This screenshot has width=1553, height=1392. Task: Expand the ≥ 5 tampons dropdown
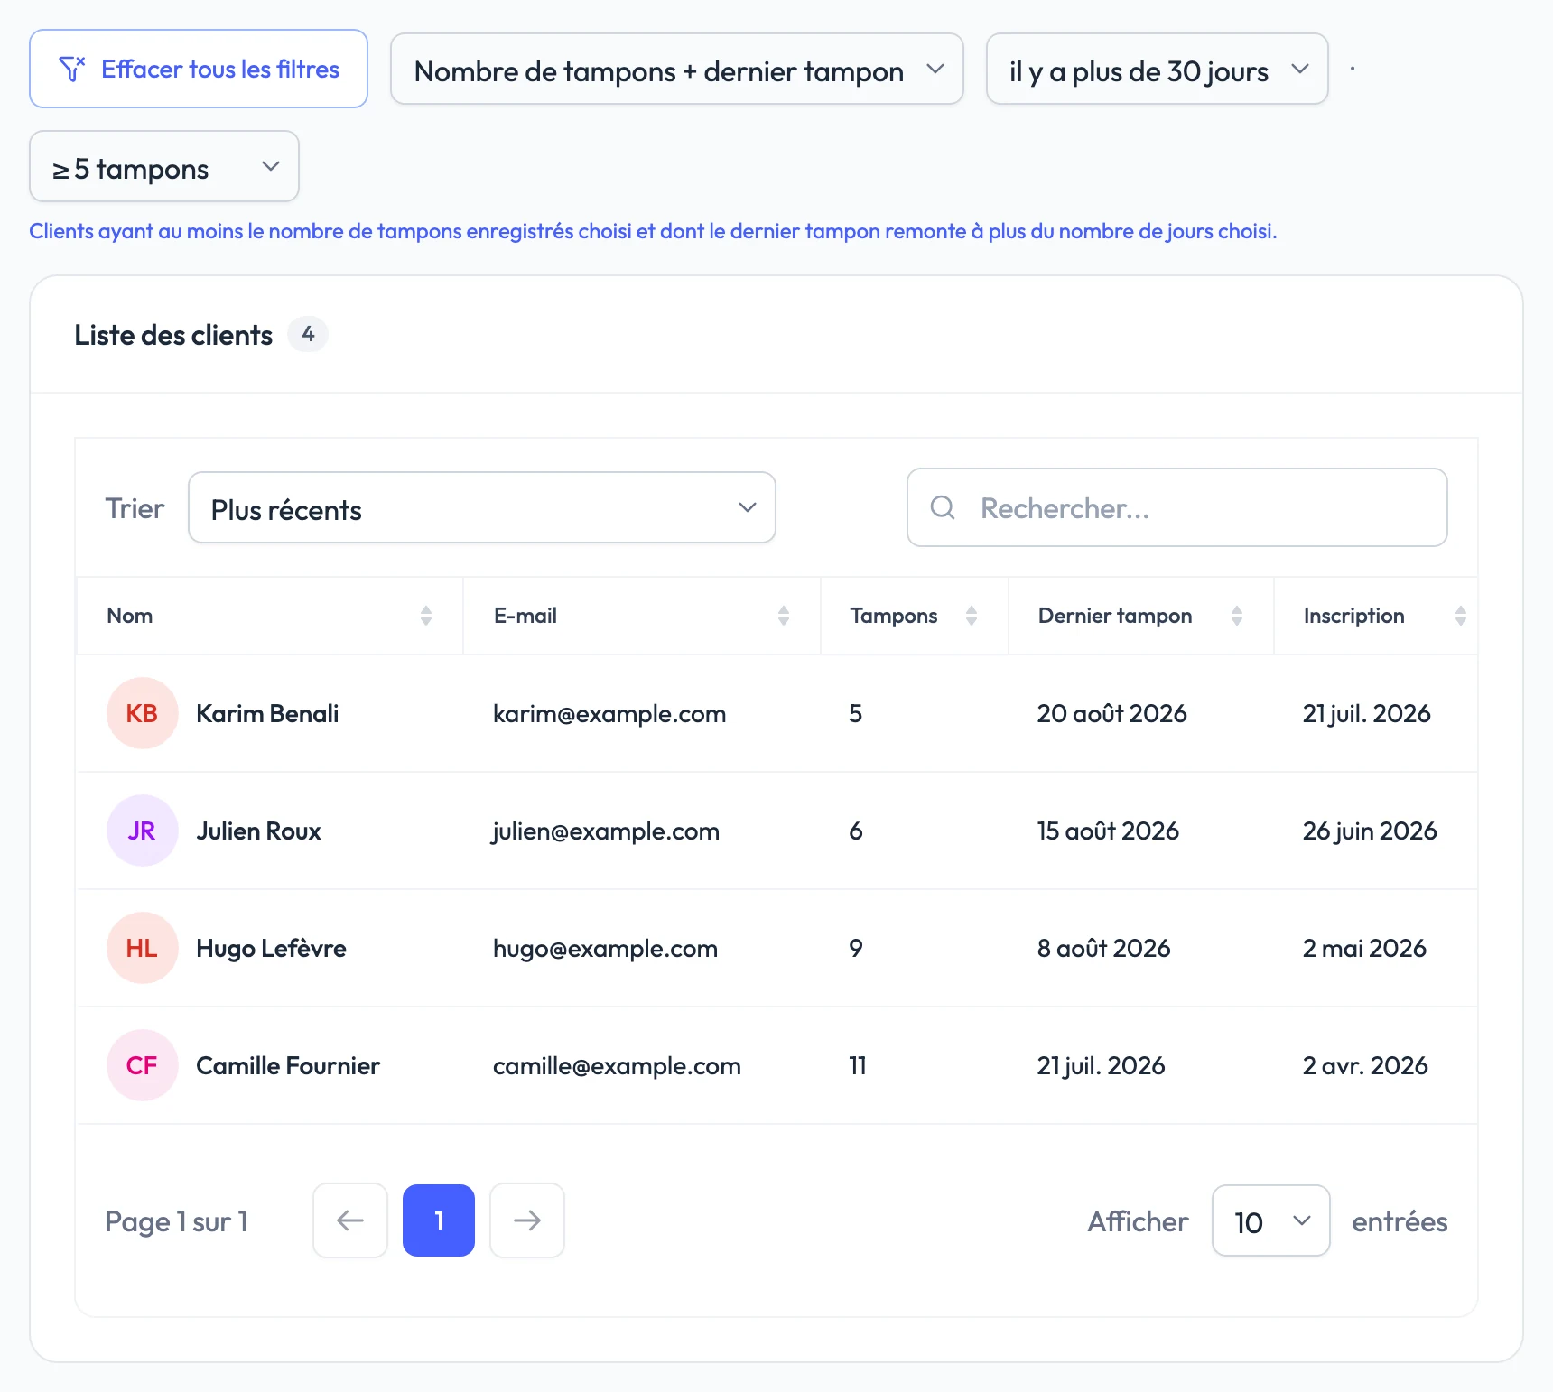click(164, 166)
